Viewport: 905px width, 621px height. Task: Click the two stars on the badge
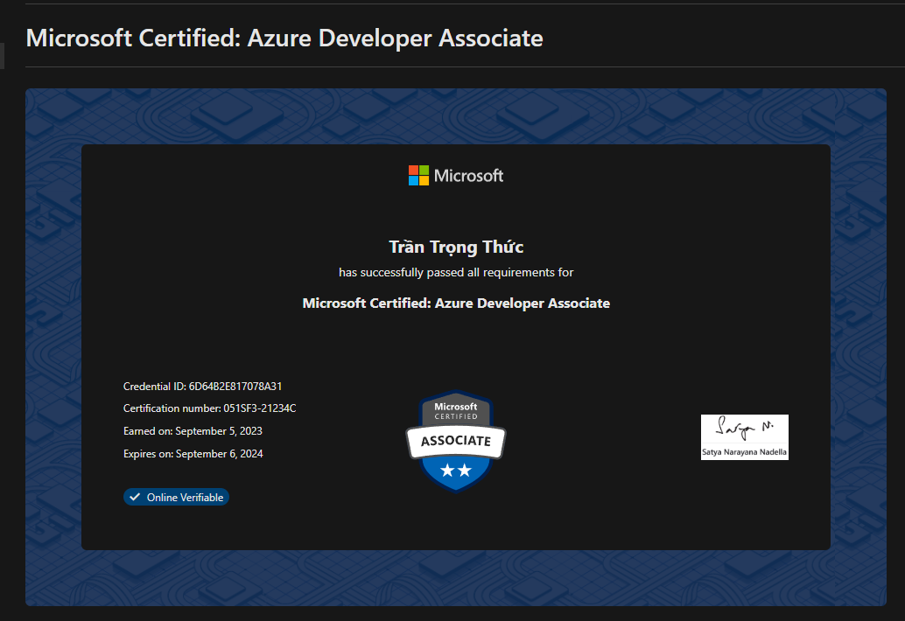[x=456, y=471]
